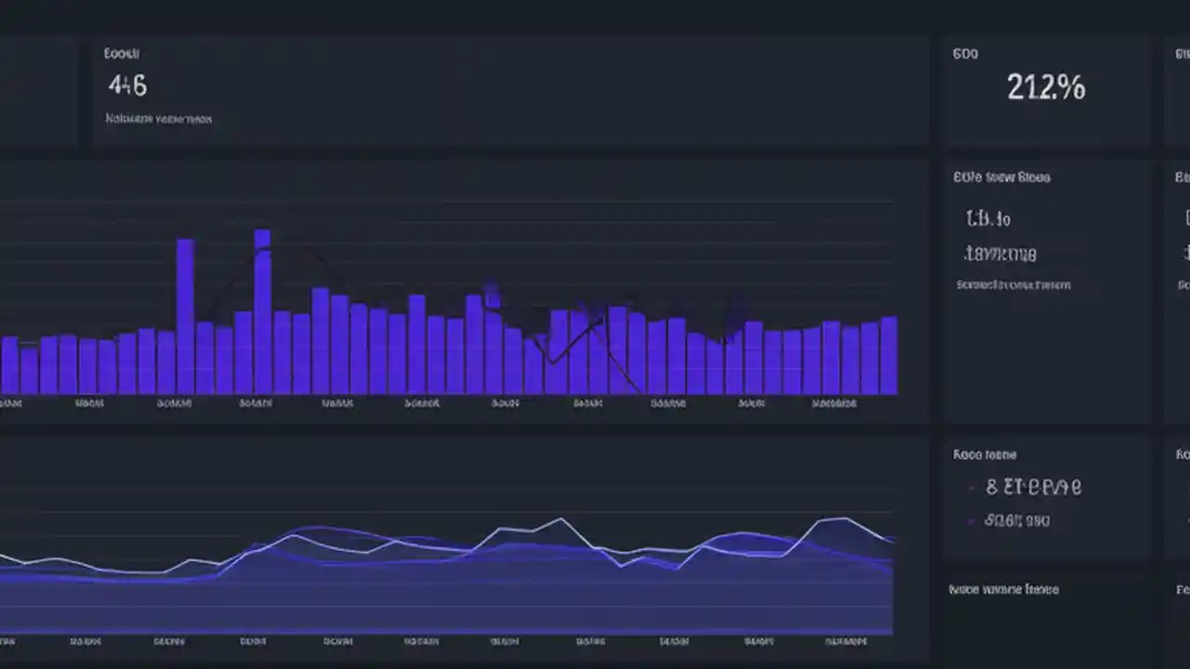Expand the 600 metric card details
1190x669 pixels.
point(965,54)
